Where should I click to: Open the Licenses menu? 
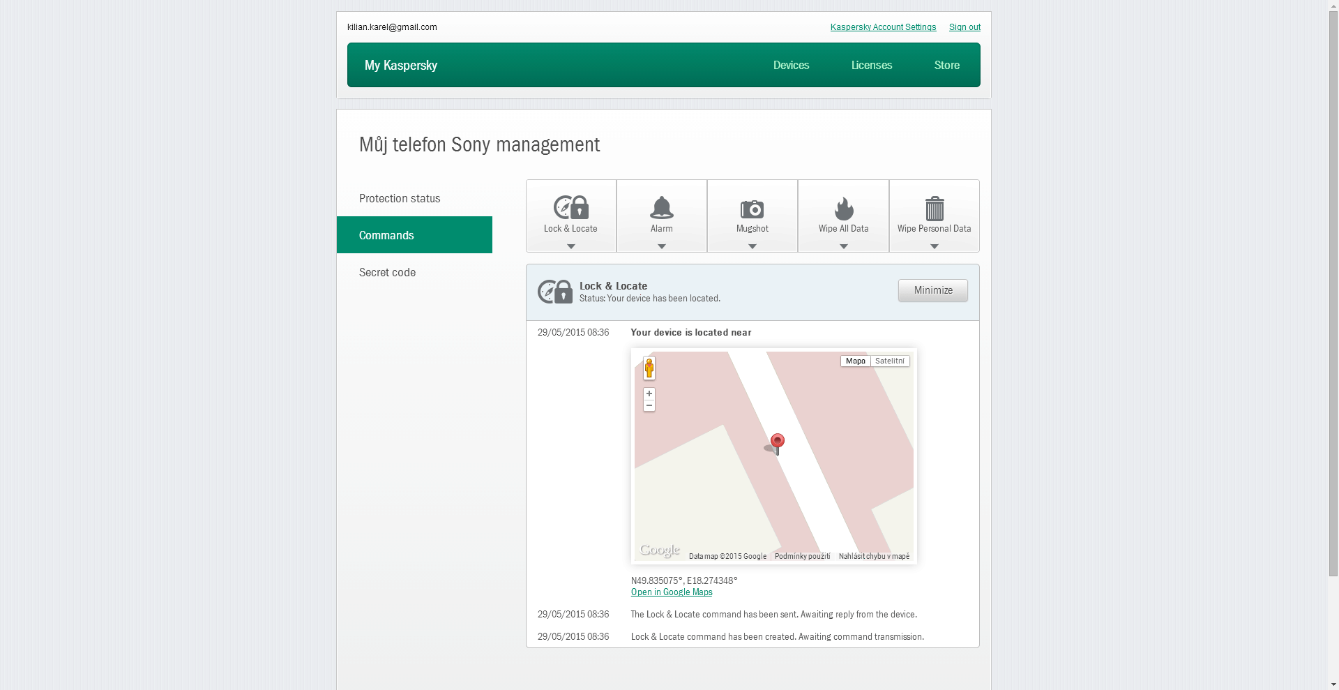click(x=872, y=65)
